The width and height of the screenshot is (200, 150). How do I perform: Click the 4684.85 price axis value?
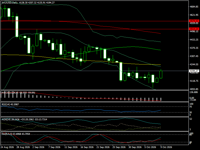tap(194, 7)
